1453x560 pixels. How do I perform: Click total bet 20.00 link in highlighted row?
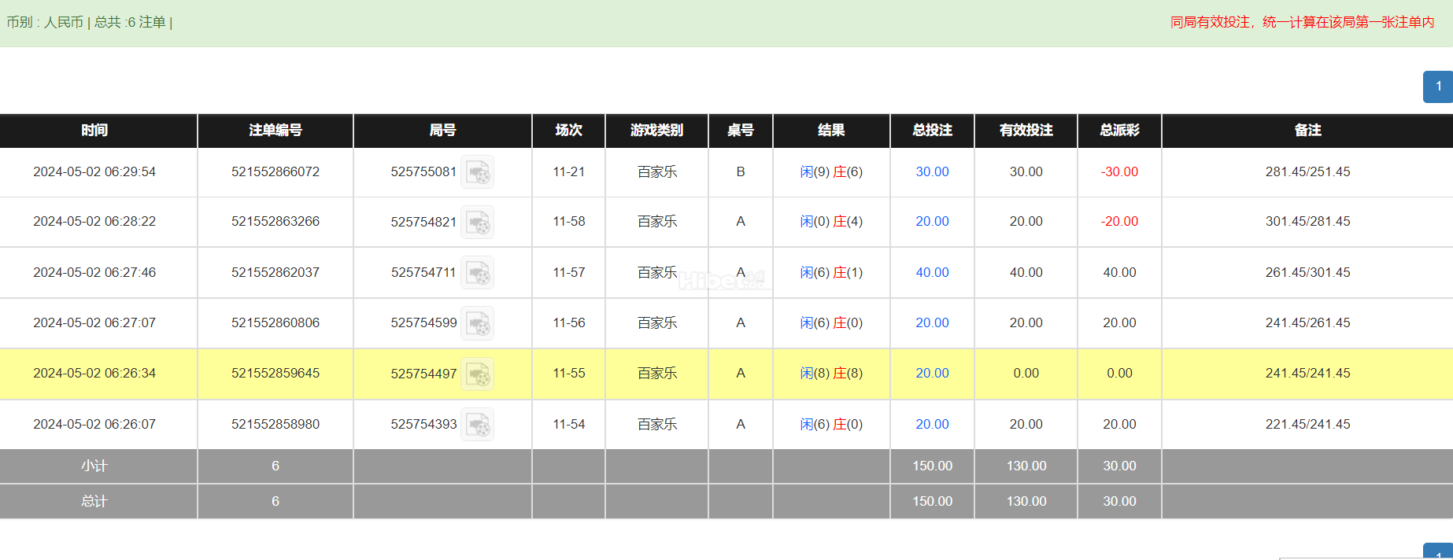[x=932, y=373]
